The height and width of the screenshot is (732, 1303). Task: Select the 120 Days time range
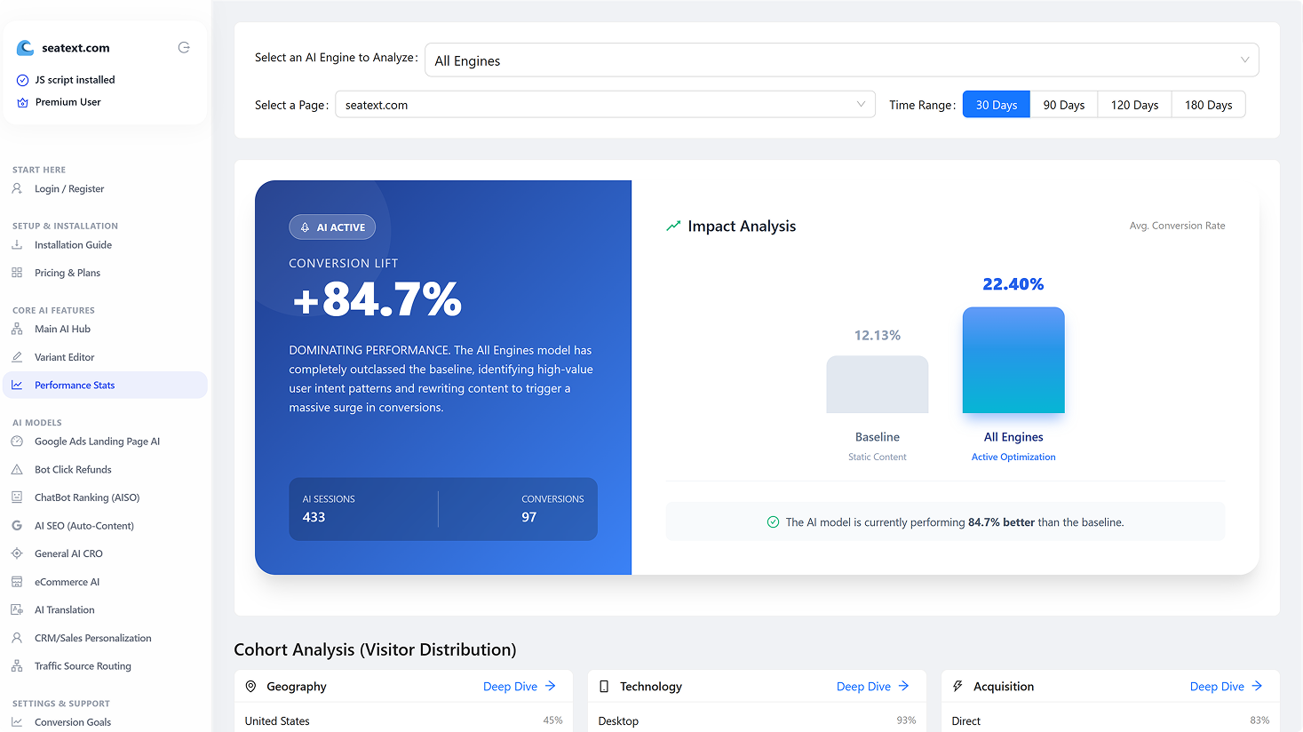1134,105
